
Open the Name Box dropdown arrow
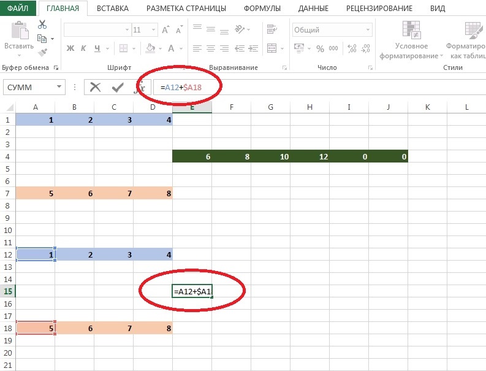point(59,87)
